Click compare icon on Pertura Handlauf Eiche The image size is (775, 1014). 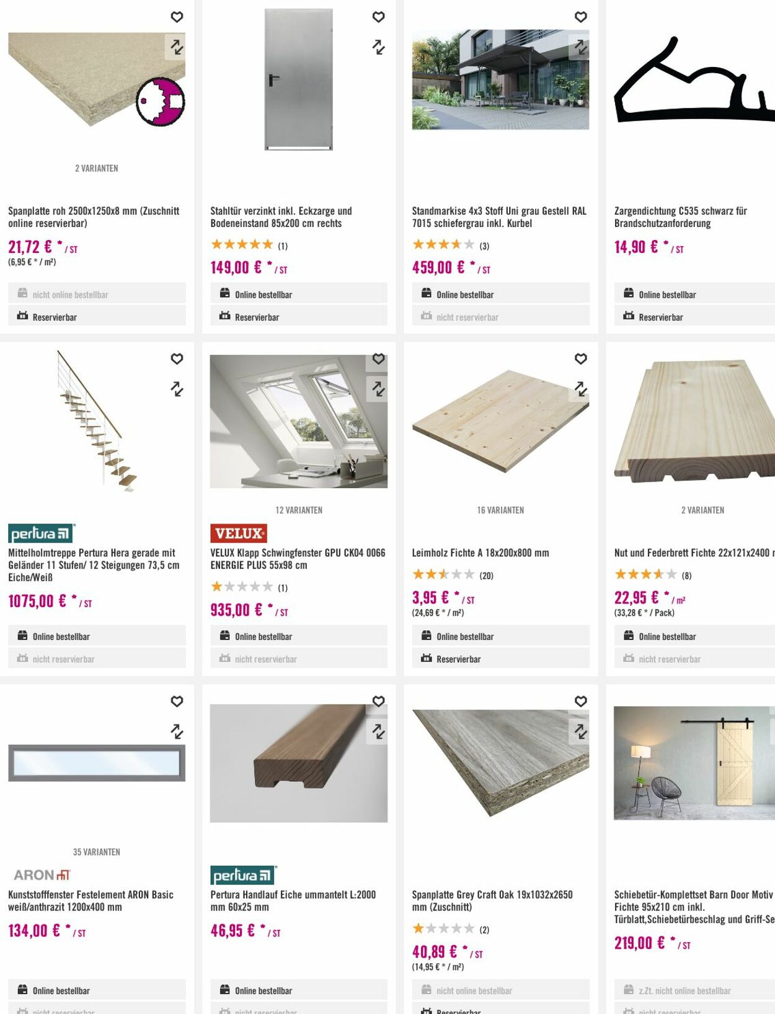[x=378, y=731]
